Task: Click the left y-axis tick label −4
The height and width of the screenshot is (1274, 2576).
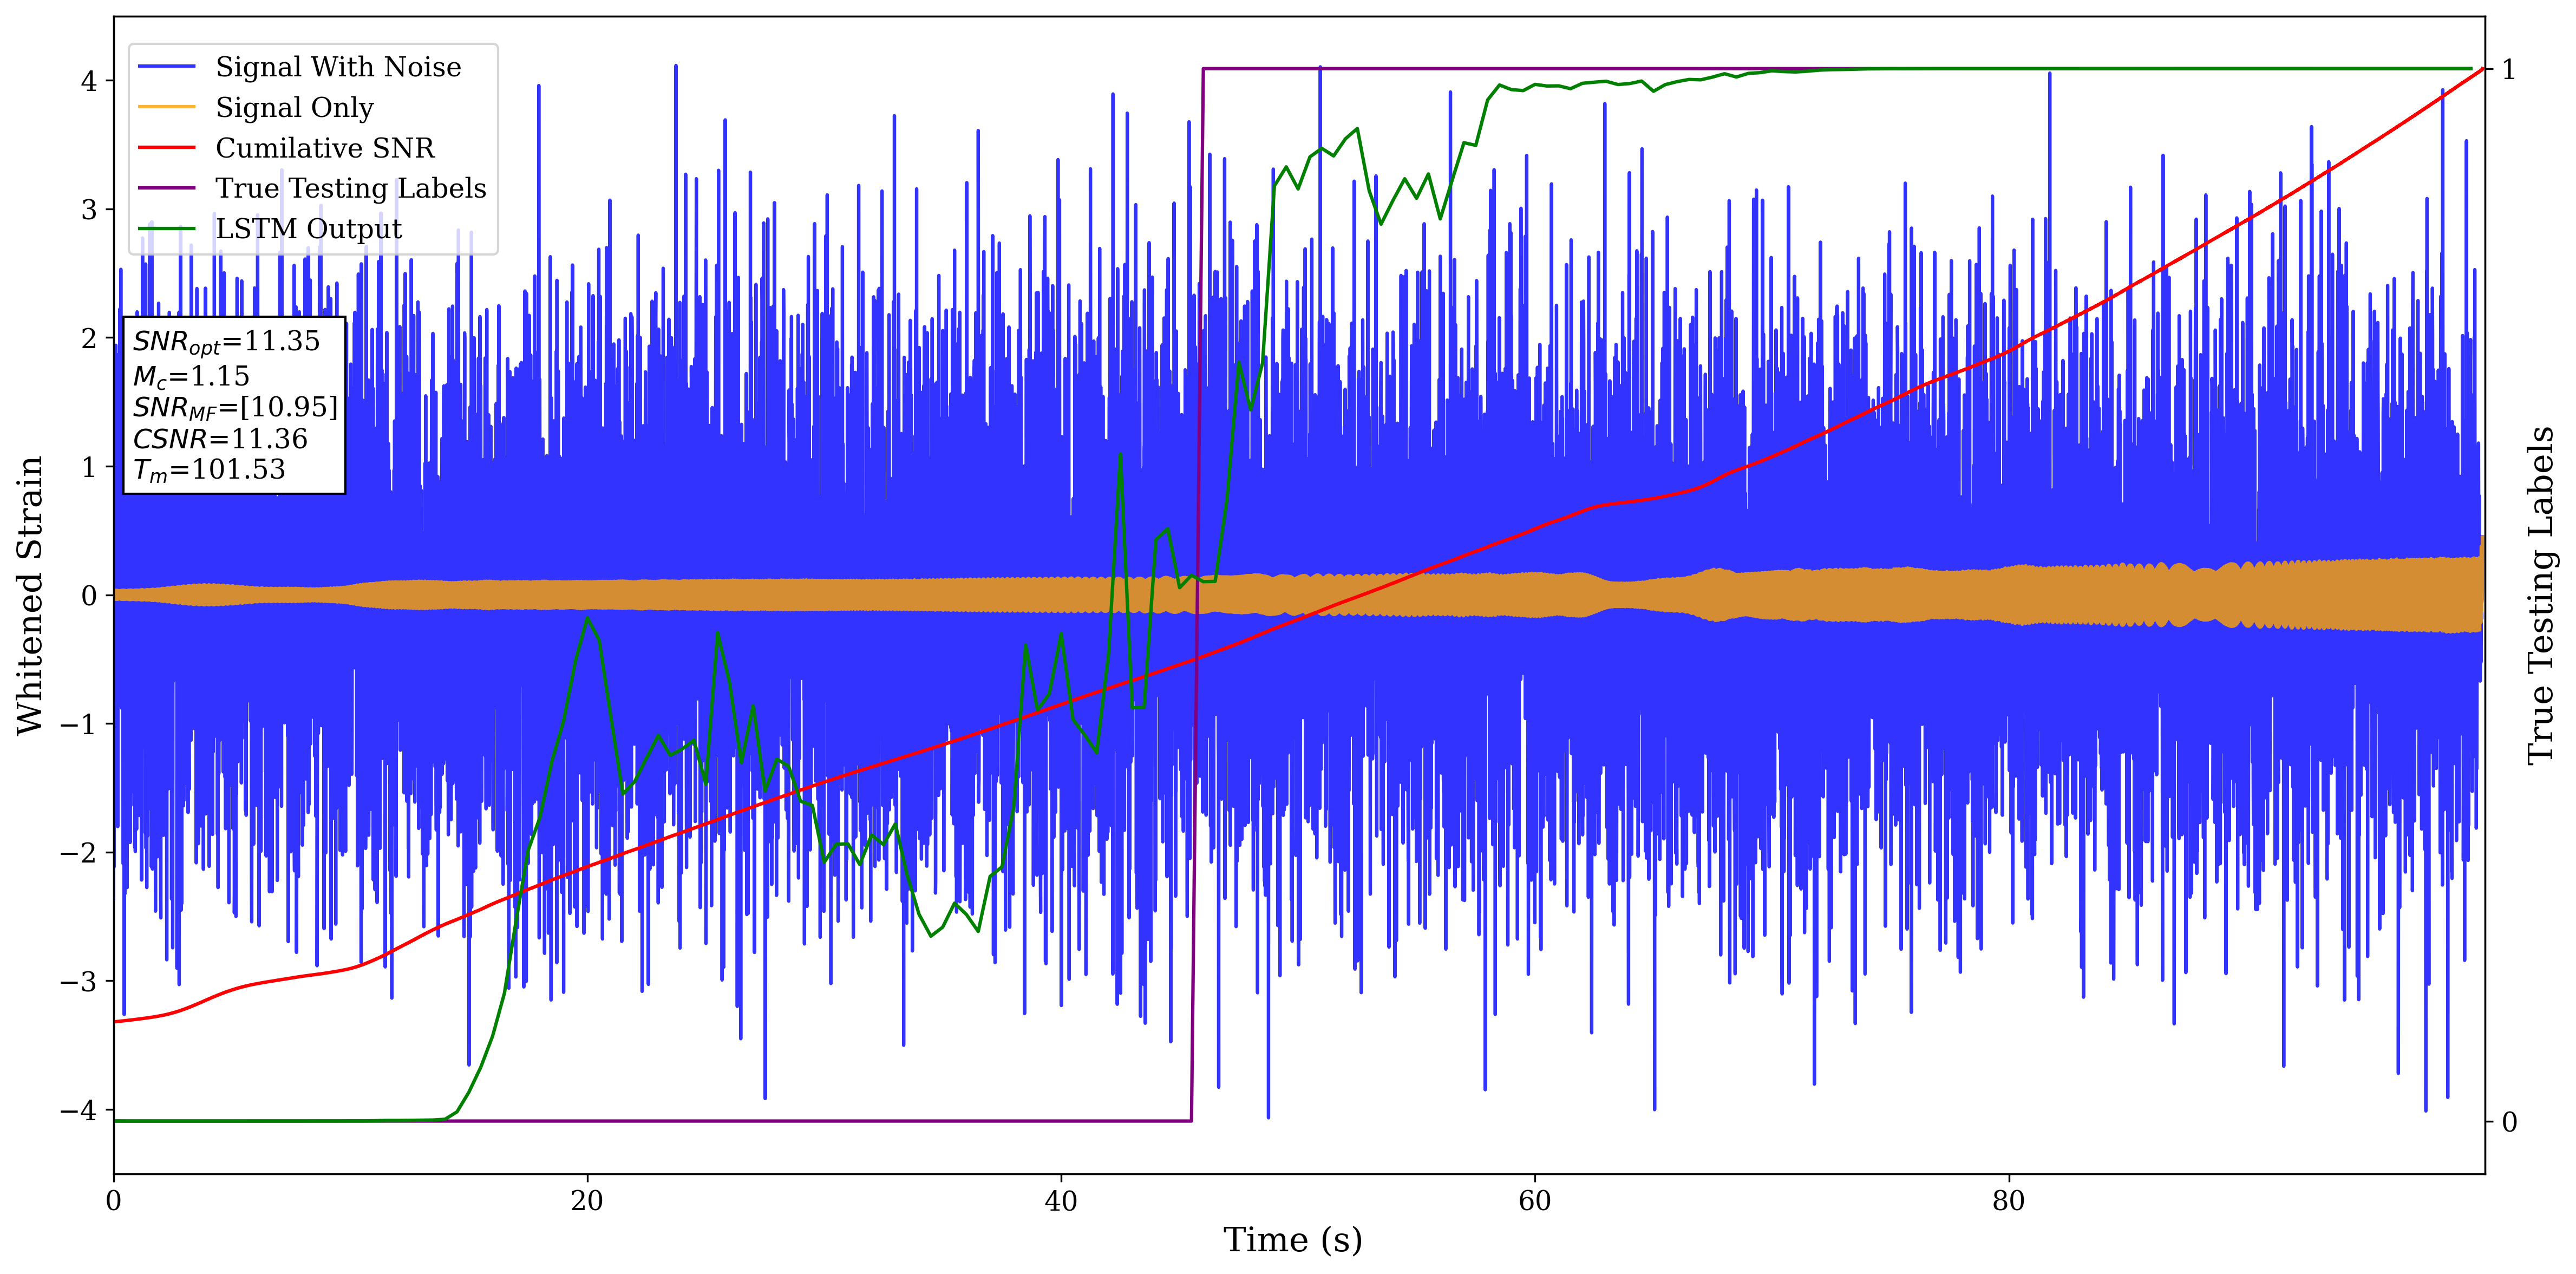Action: (79, 1110)
